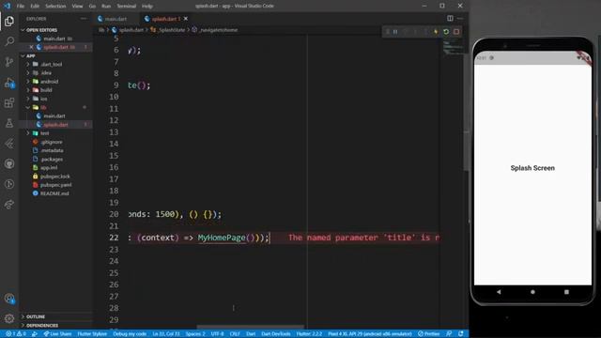Open the pubspec.yaml file
This screenshot has height=338, width=601.
tap(56, 185)
